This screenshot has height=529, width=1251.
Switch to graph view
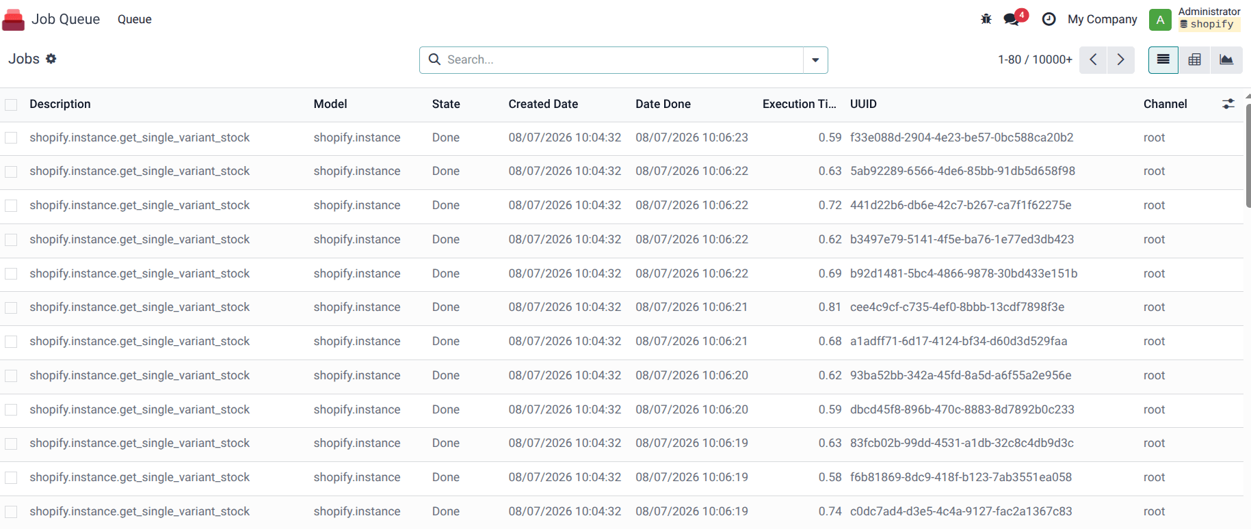1226,59
